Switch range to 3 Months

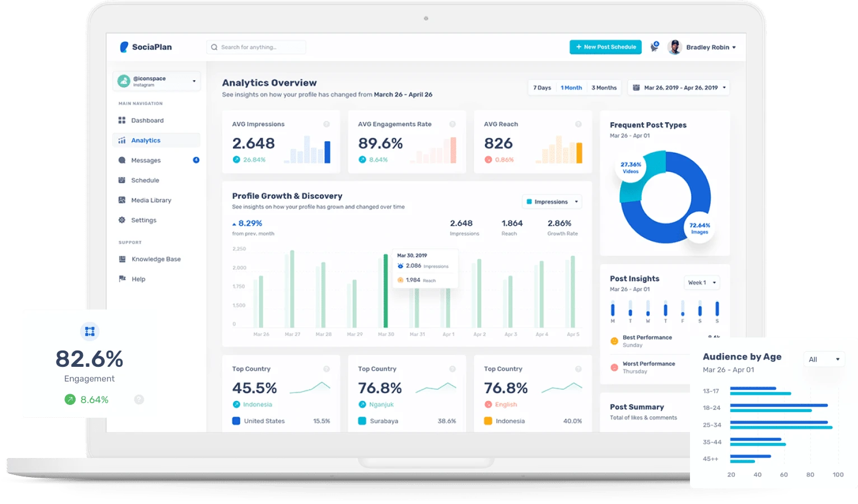point(604,88)
